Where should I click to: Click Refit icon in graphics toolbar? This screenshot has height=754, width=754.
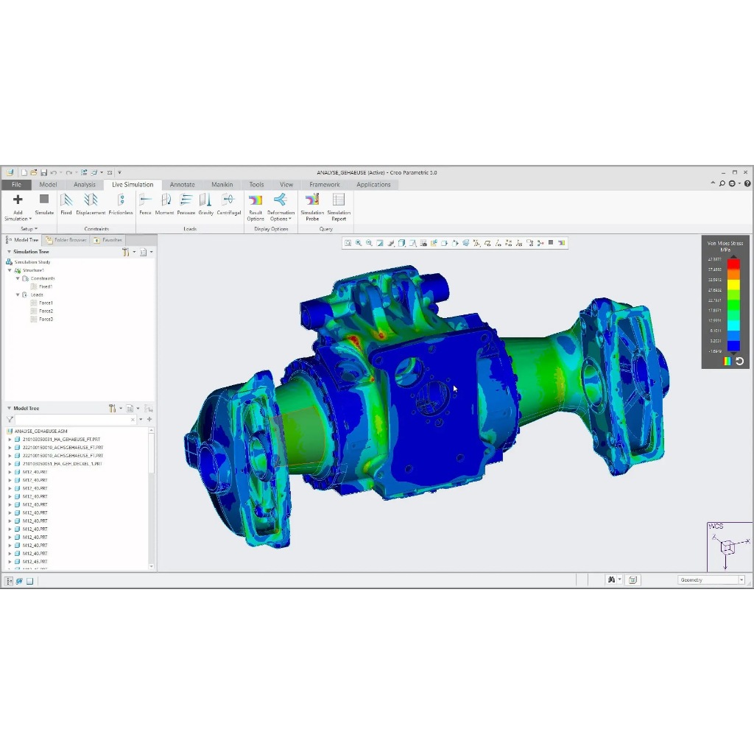coord(348,243)
